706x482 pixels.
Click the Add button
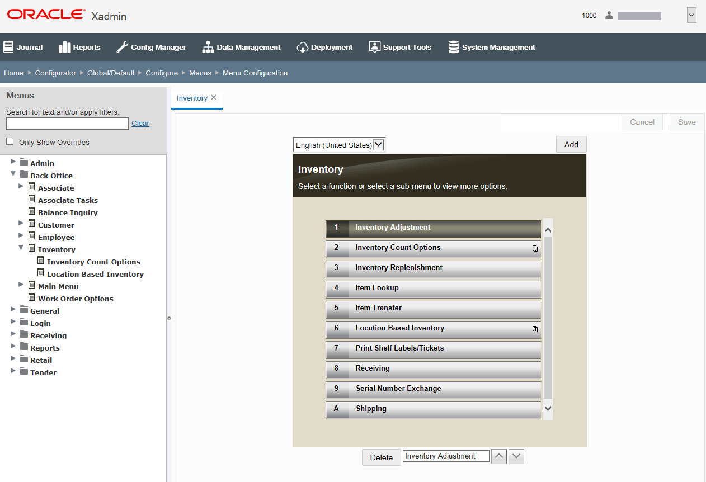571,144
